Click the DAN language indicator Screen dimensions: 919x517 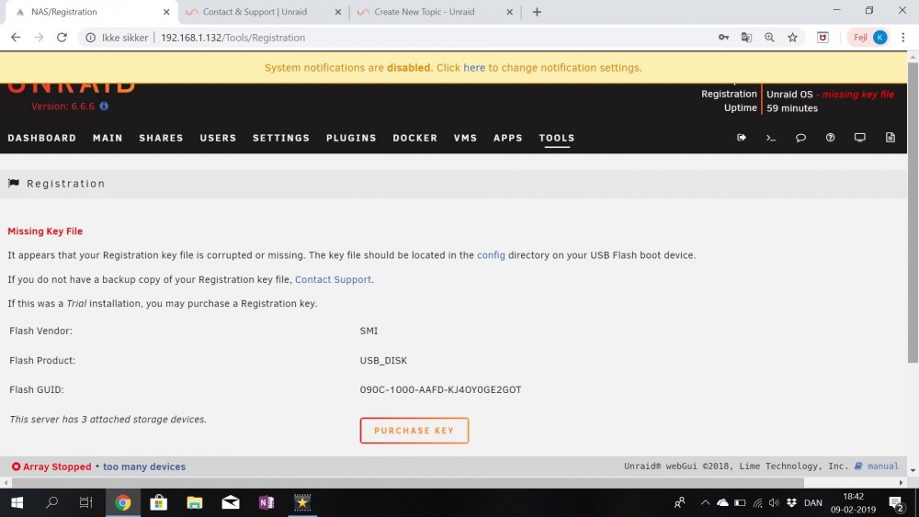pos(813,502)
